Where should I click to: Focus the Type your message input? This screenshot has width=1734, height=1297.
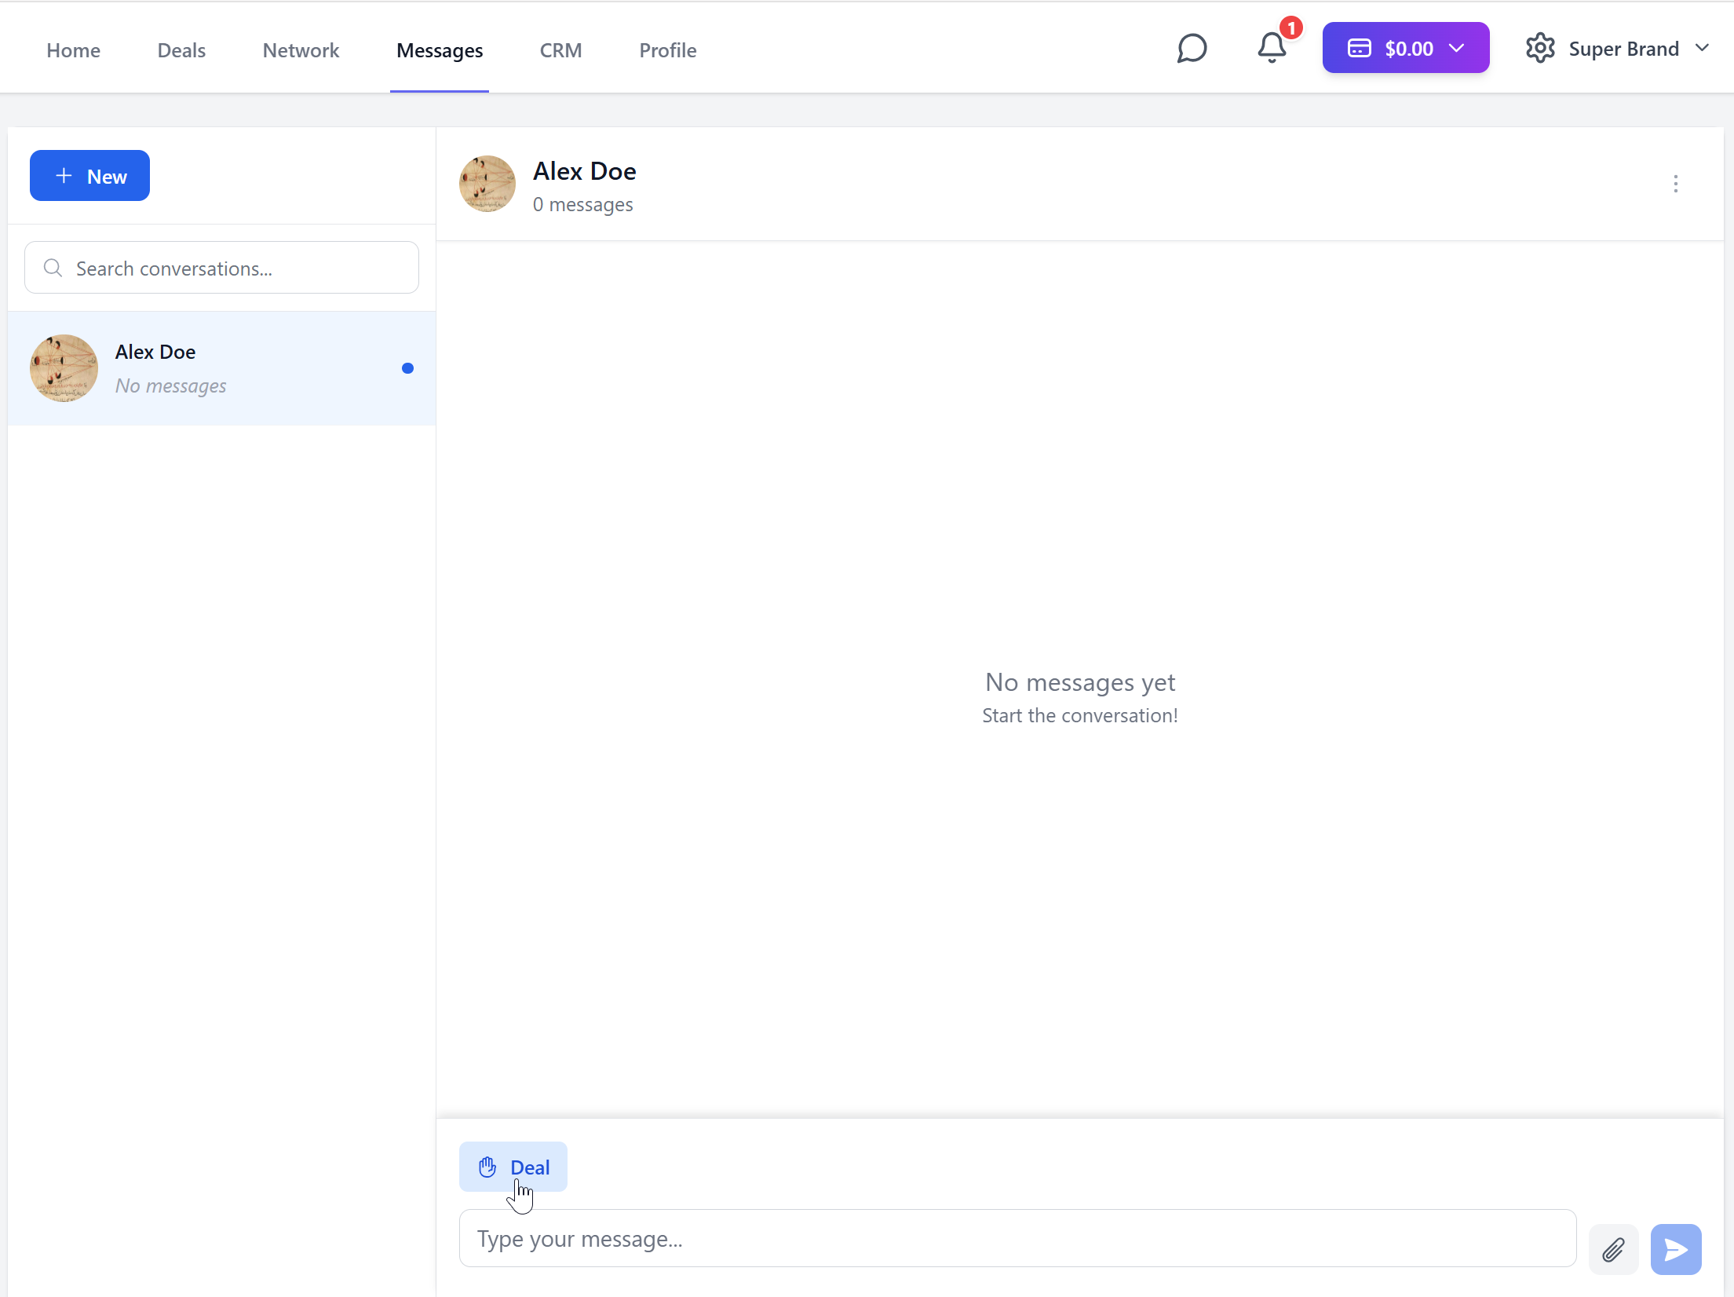[1017, 1239]
